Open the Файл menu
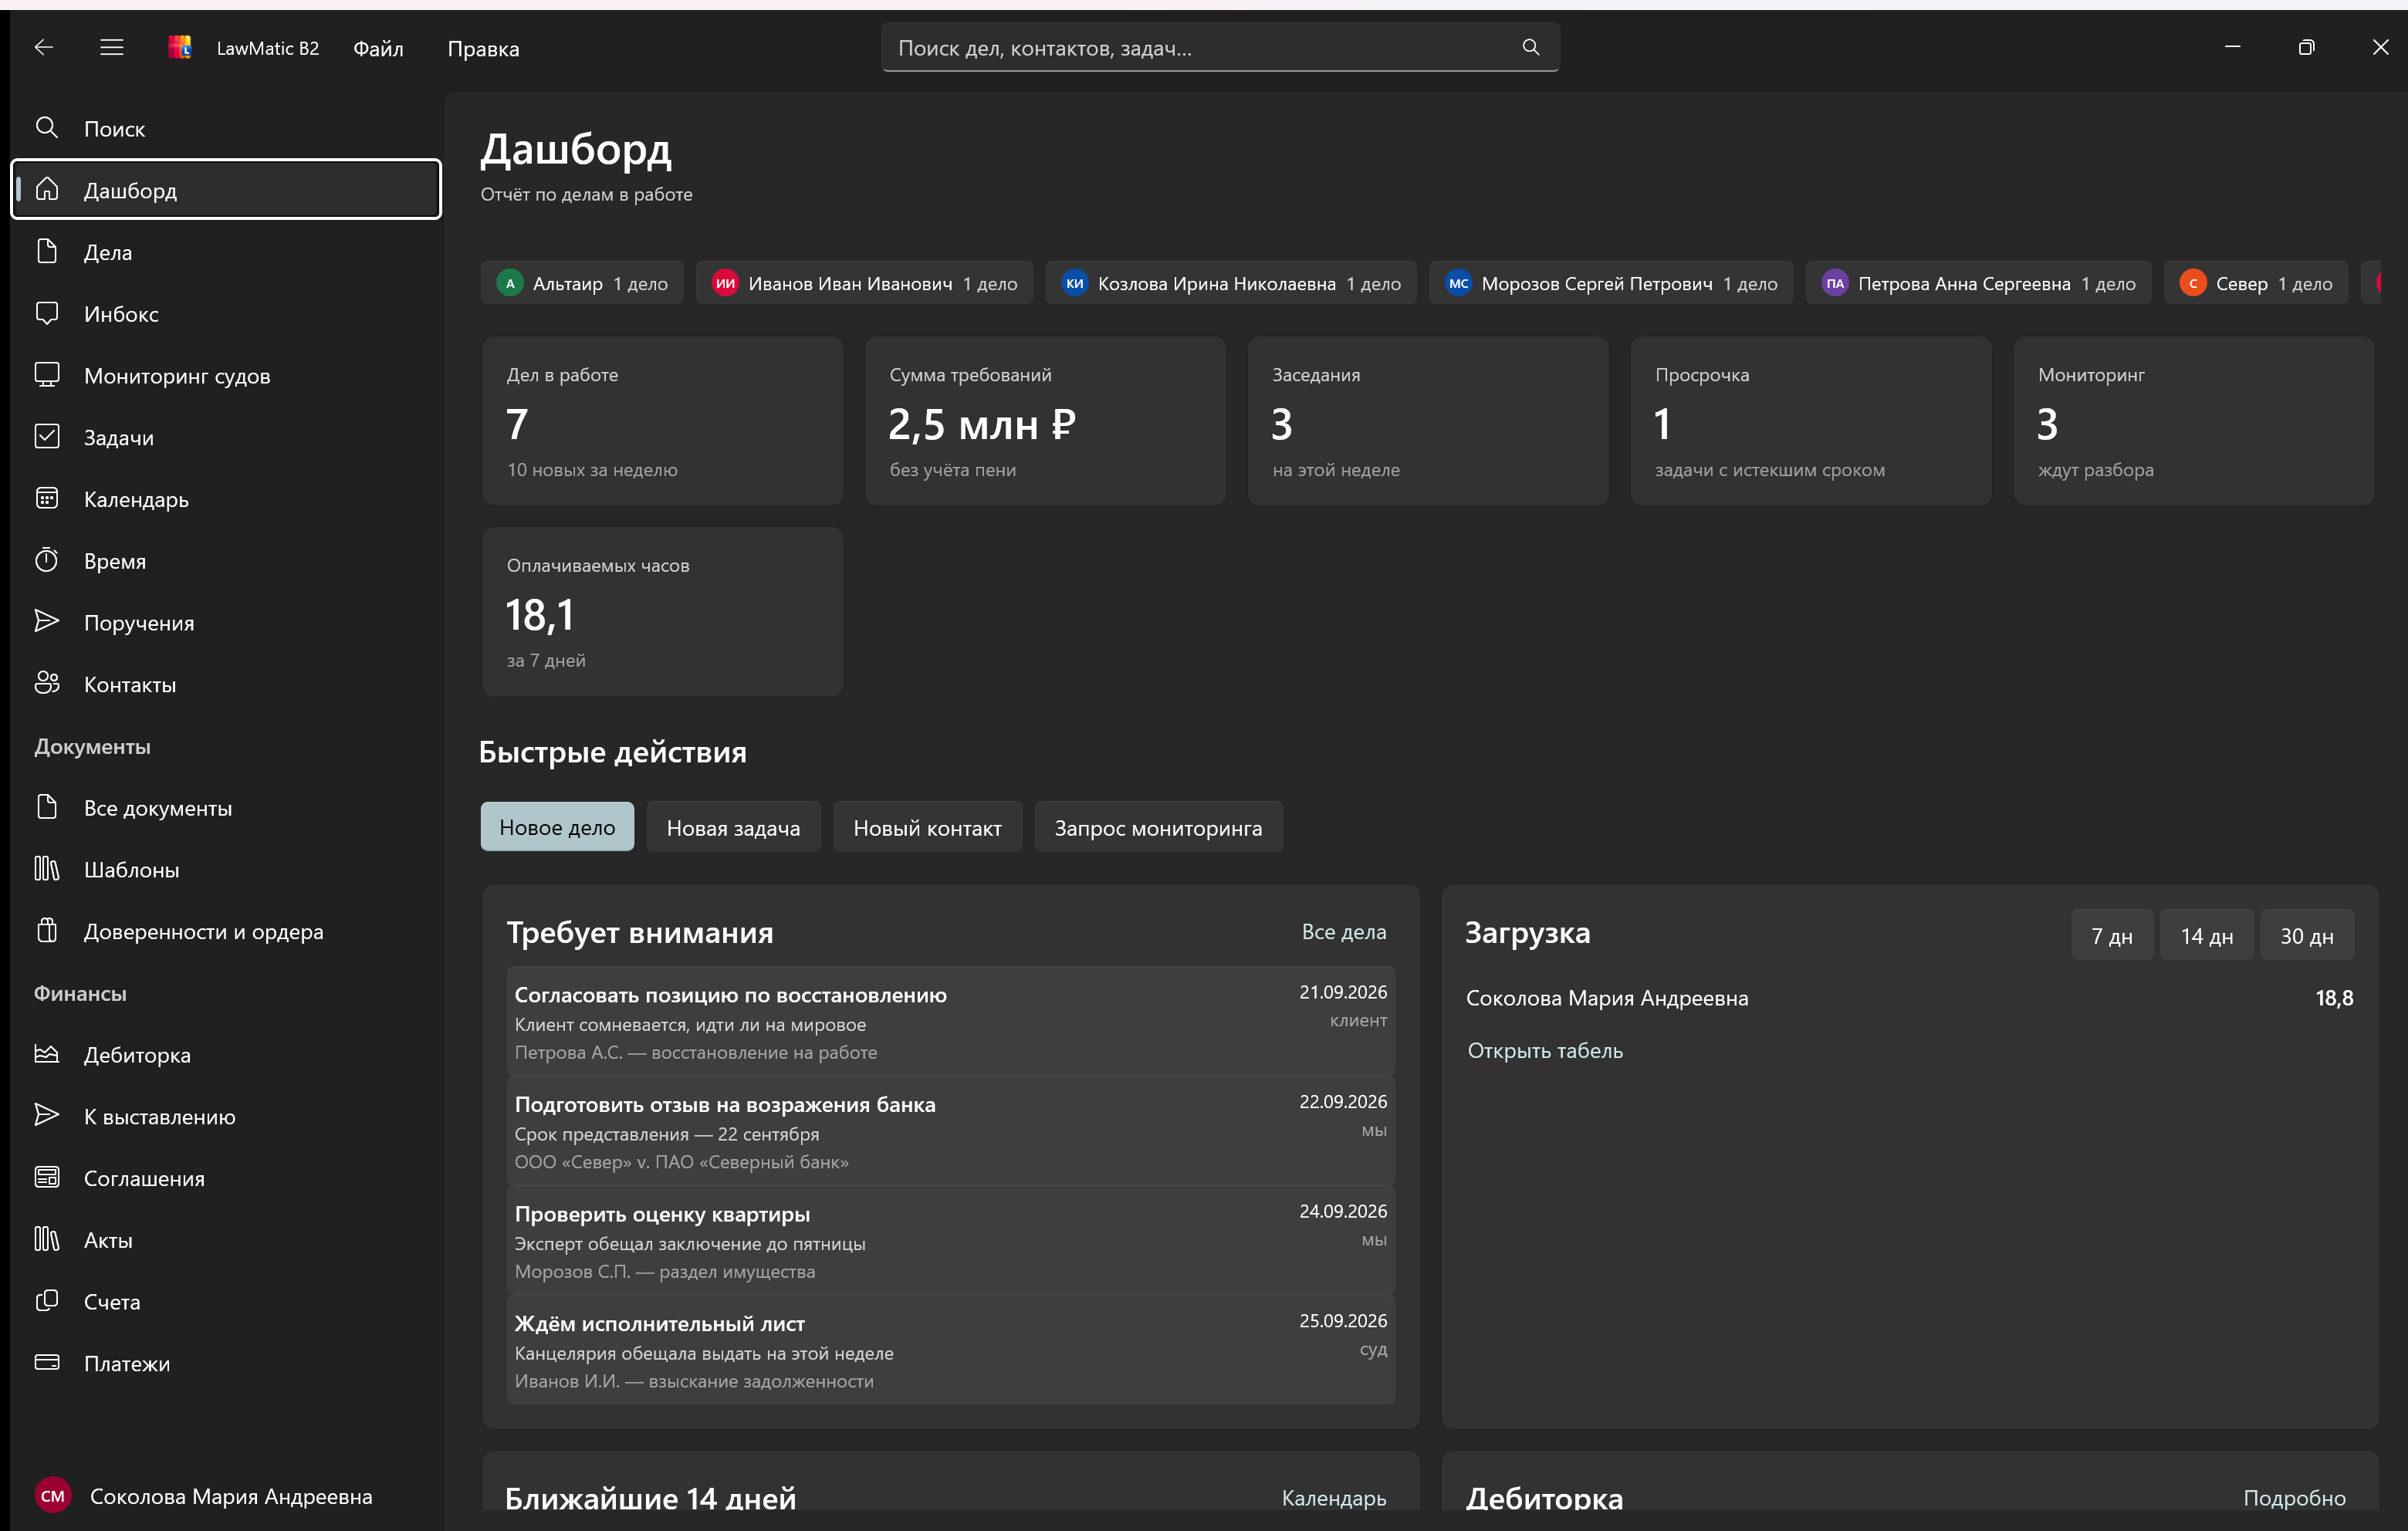 click(378, 48)
